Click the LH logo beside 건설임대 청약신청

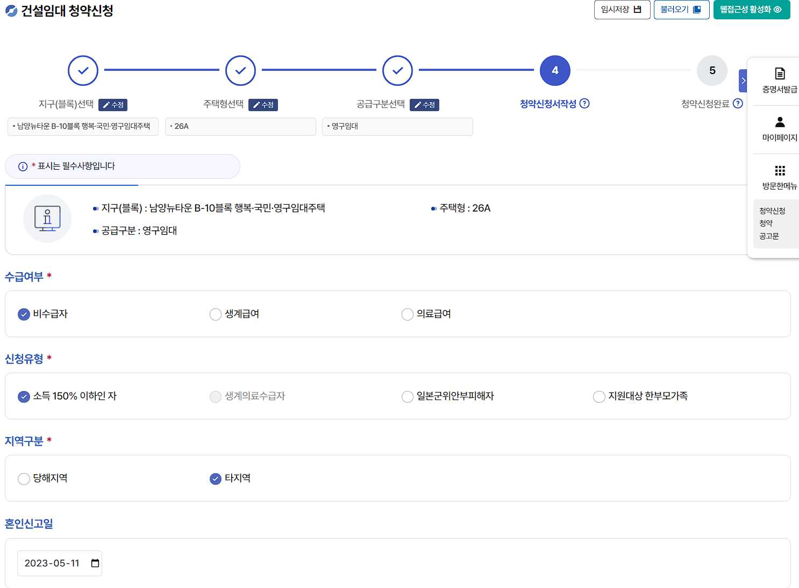point(11,10)
